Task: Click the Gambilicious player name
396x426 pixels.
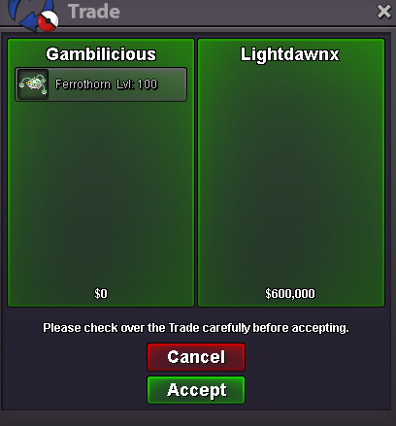Action: 101,54
